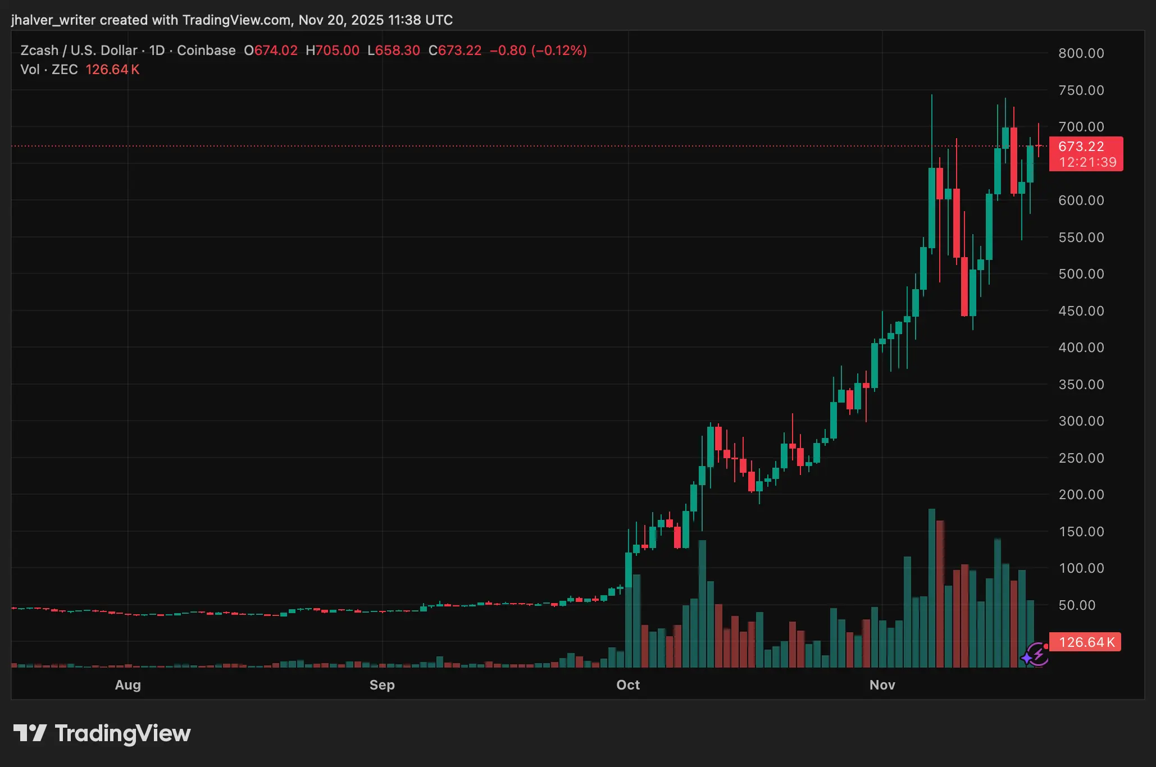Select the Nov label on the time axis
The image size is (1156, 767).
point(883,685)
